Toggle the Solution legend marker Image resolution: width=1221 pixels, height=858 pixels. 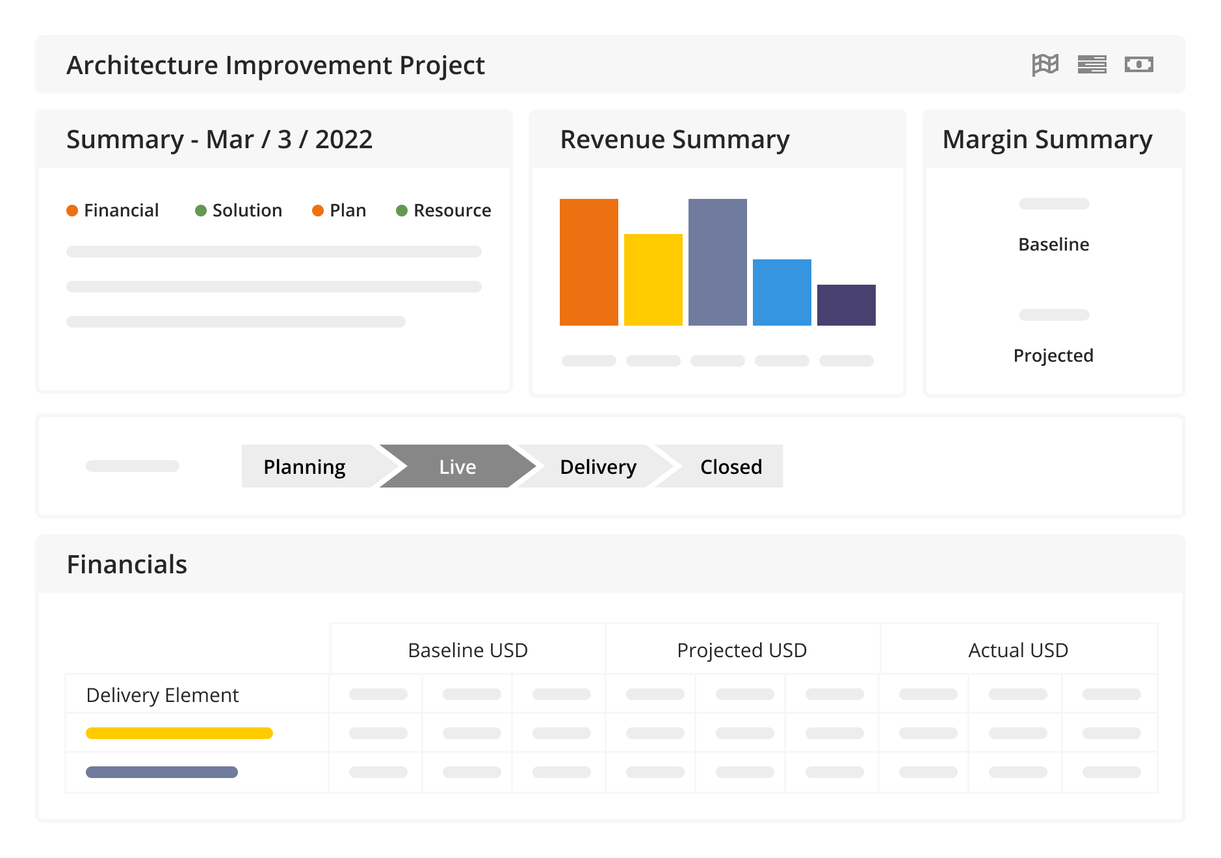pyautogui.click(x=202, y=210)
